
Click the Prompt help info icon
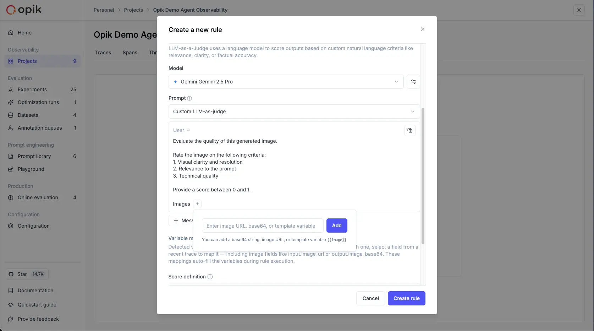tap(189, 98)
